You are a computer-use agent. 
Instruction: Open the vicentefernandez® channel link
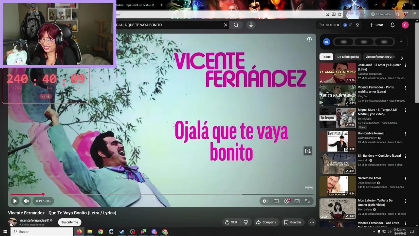coord(34,220)
